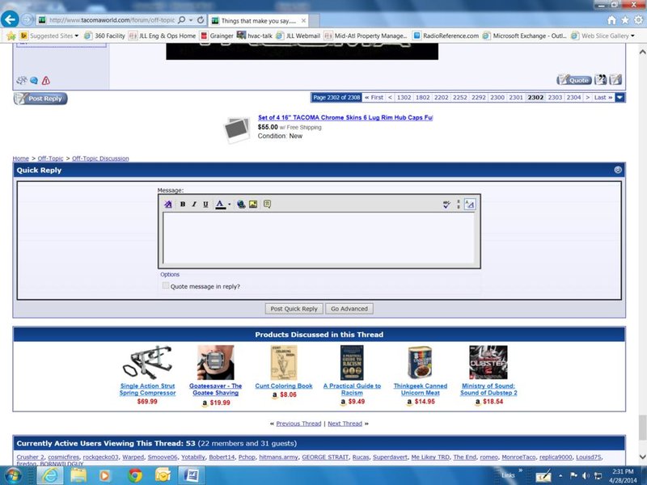This screenshot has height=485, width=647.
Task: Open Microsoft Word from the taskbar
Action: coord(191,476)
